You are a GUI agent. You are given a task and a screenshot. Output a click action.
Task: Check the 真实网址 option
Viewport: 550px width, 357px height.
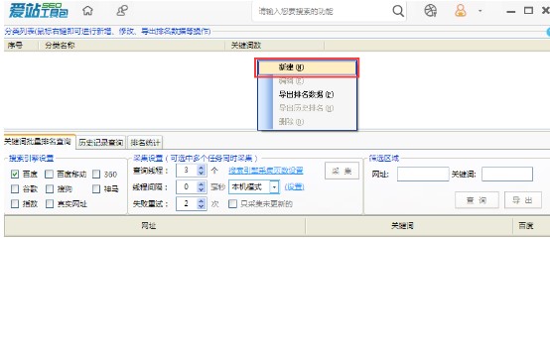50,204
